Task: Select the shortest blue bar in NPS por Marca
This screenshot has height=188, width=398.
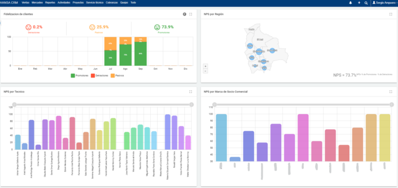Action: click(x=235, y=159)
